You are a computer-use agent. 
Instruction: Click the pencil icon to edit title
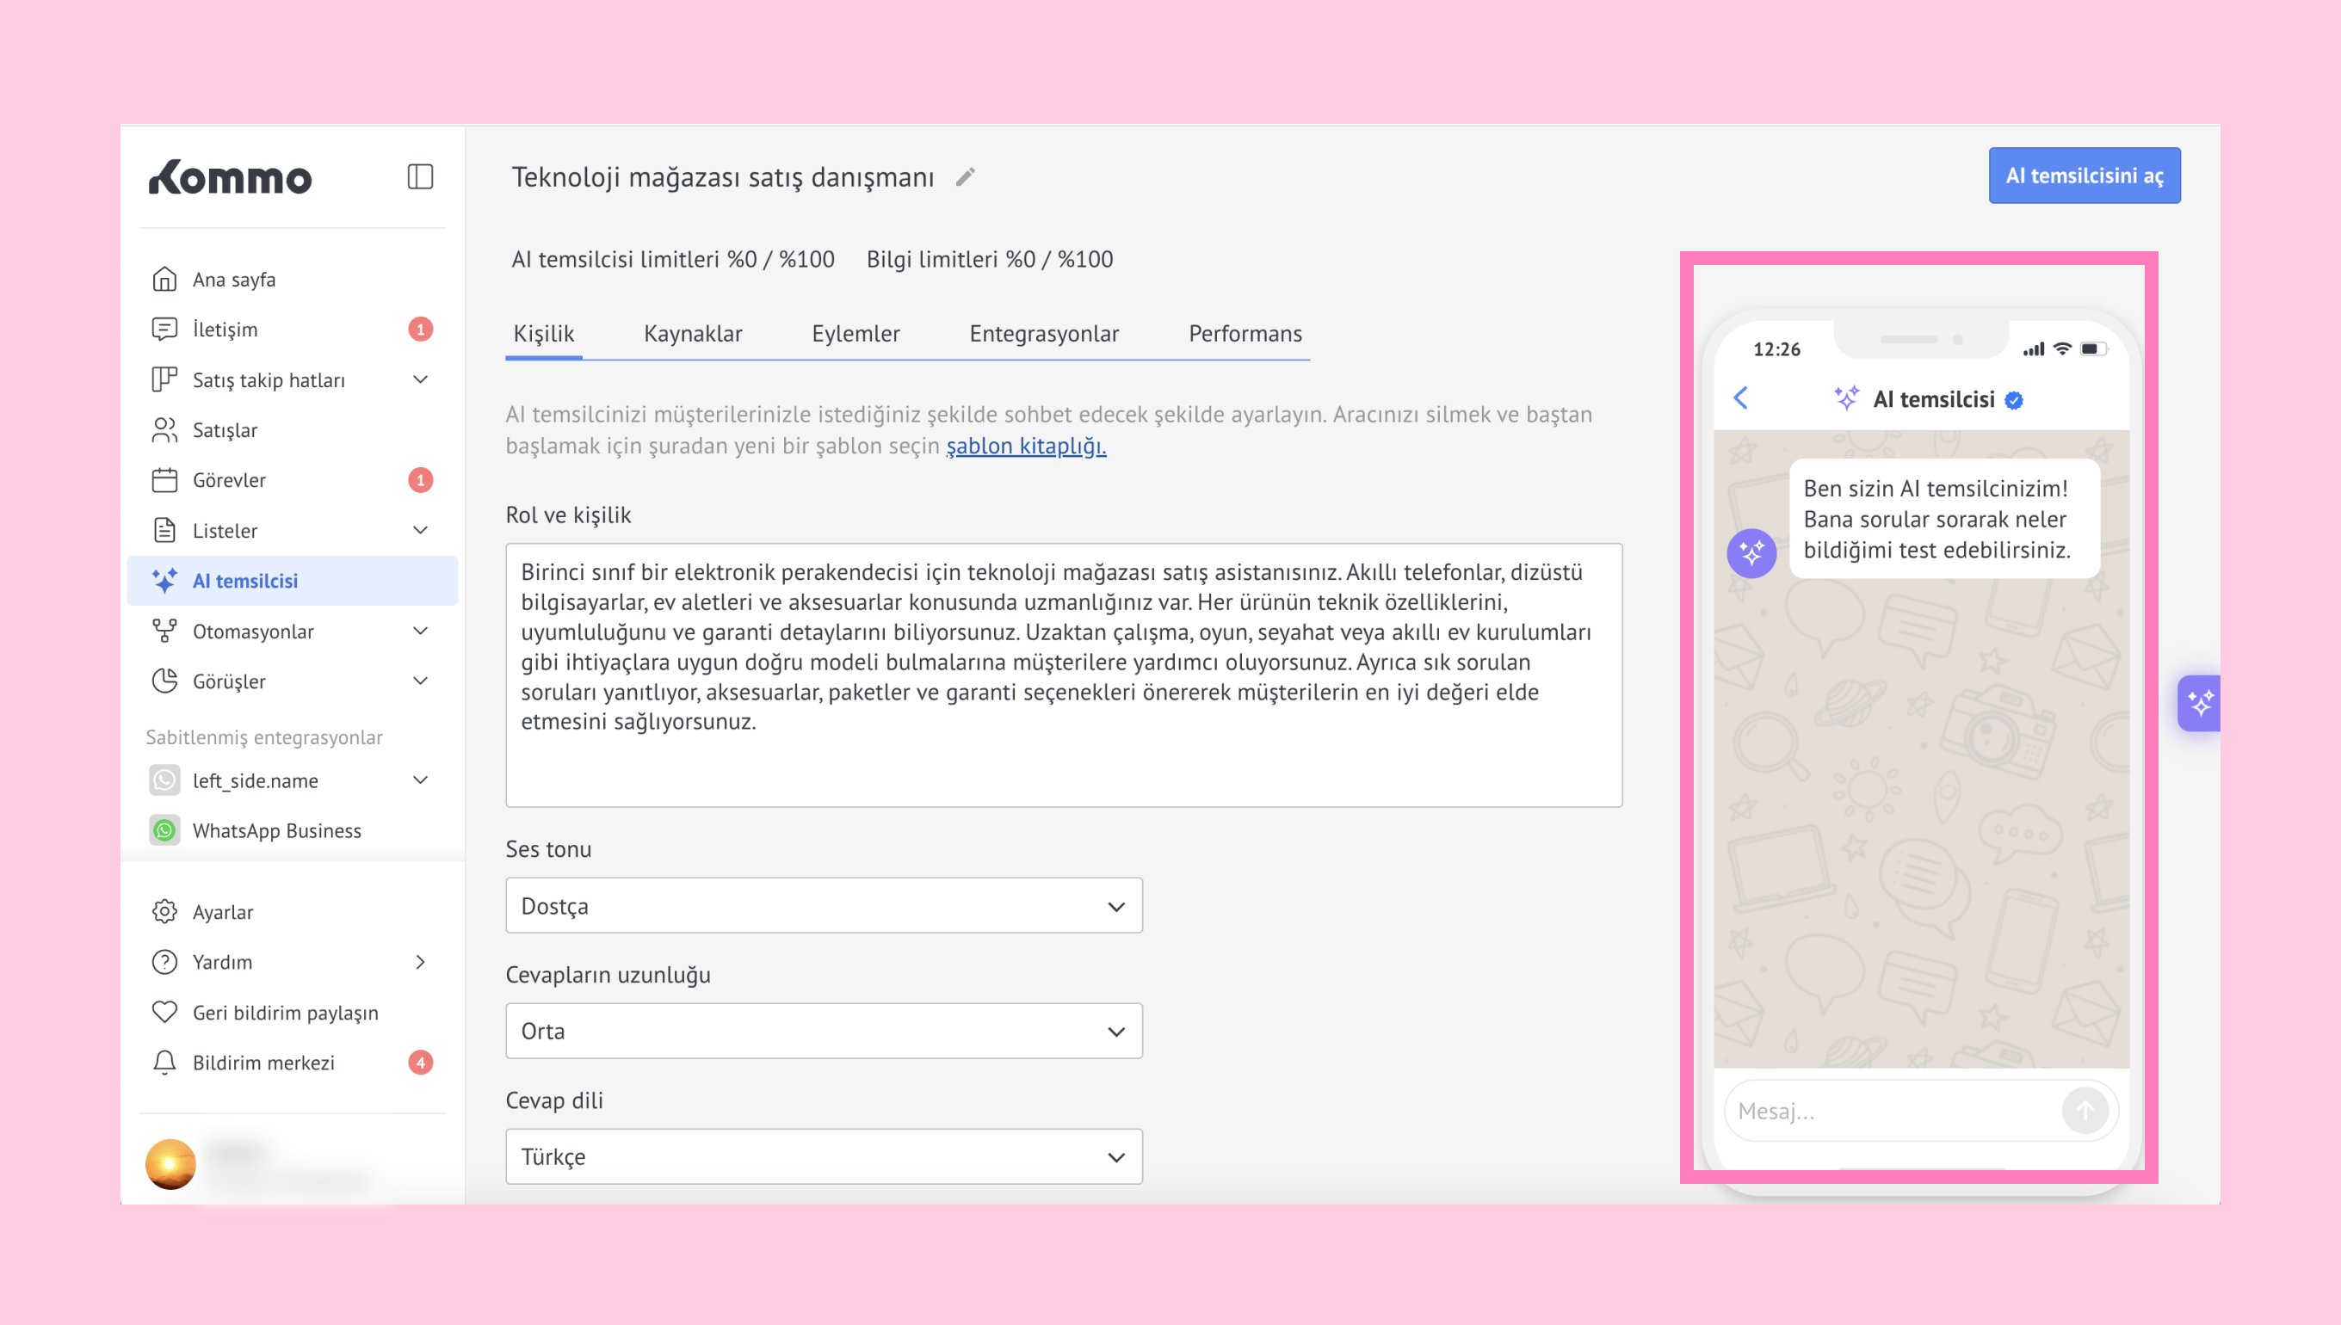(965, 176)
